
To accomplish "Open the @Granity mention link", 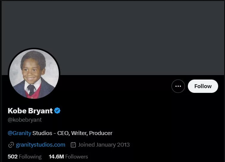I will [19, 133].
